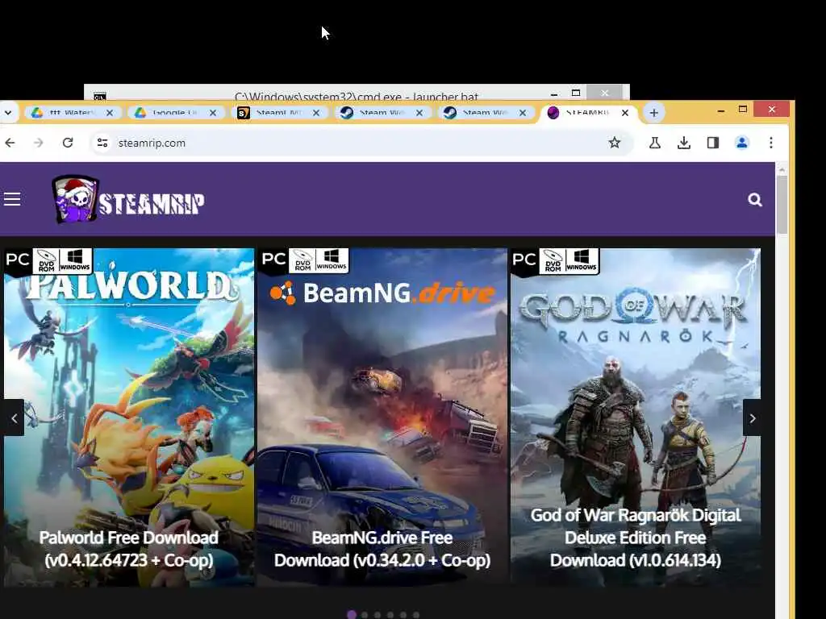Open Chrome three-dot menu

coord(770,143)
